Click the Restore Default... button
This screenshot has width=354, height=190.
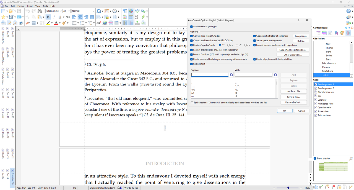tap(294, 102)
